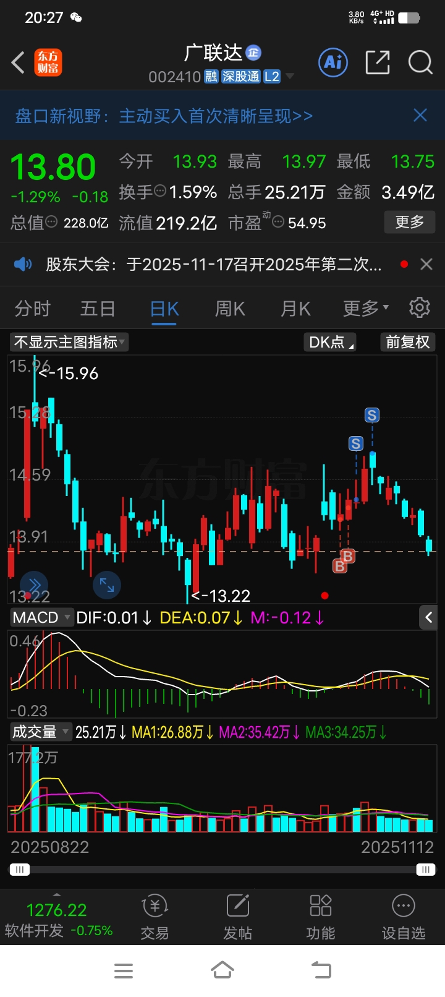Viewport: 445px width, 997px height.
Task: Tap the 20250822 start date label
Action: coord(50,847)
